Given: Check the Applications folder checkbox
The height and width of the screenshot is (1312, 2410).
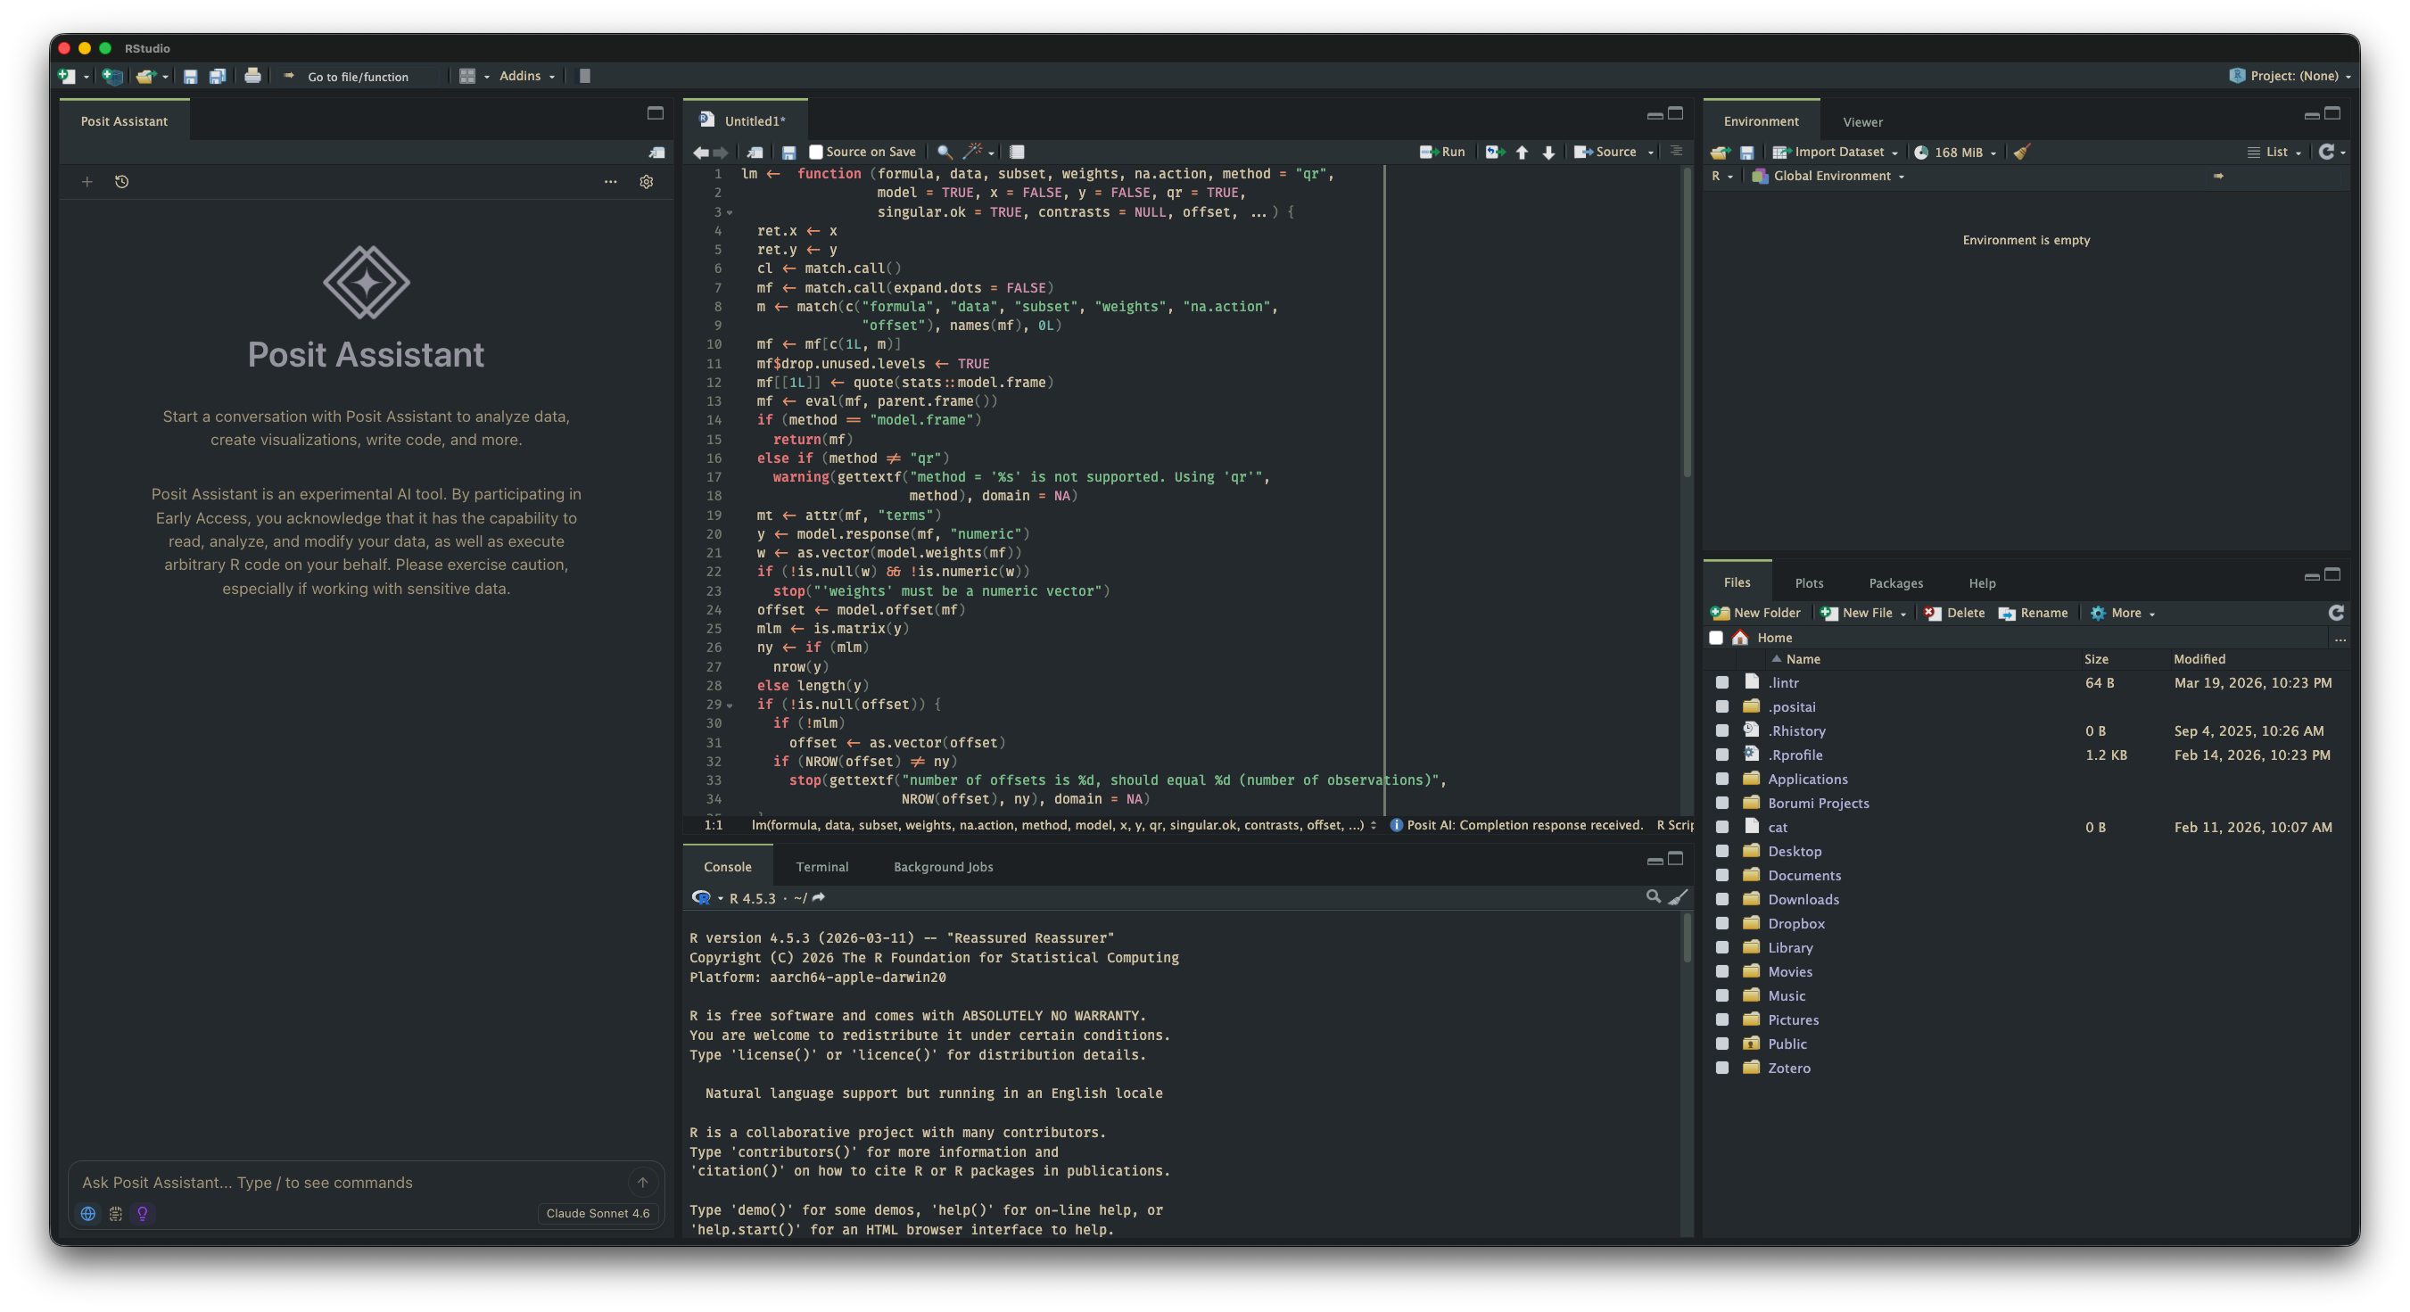Looking at the screenshot, I should pyautogui.click(x=1721, y=779).
